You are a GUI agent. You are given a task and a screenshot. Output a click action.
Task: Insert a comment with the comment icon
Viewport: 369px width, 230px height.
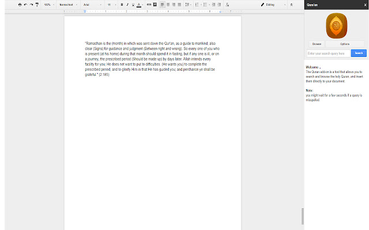tap(155, 5)
